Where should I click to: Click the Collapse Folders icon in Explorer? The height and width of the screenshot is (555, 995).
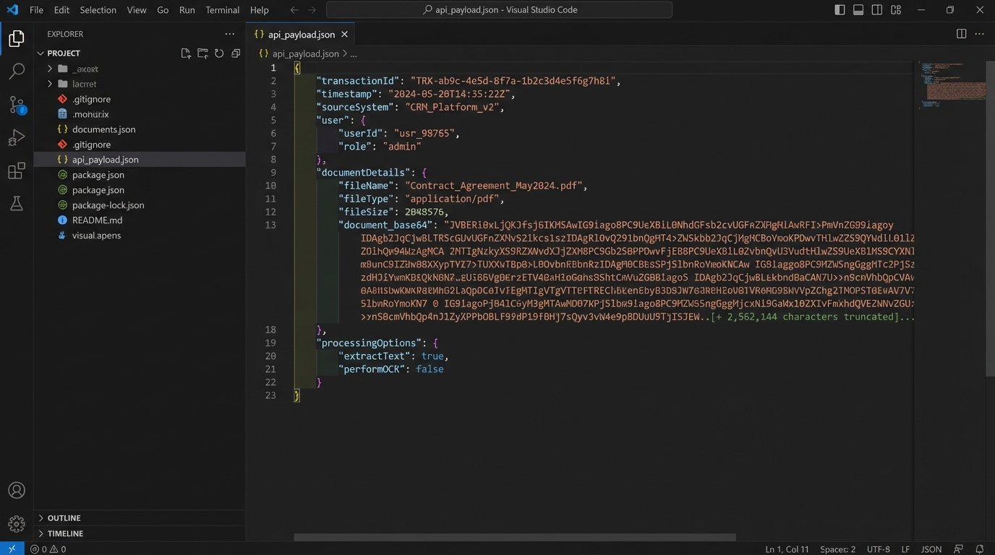click(x=235, y=53)
